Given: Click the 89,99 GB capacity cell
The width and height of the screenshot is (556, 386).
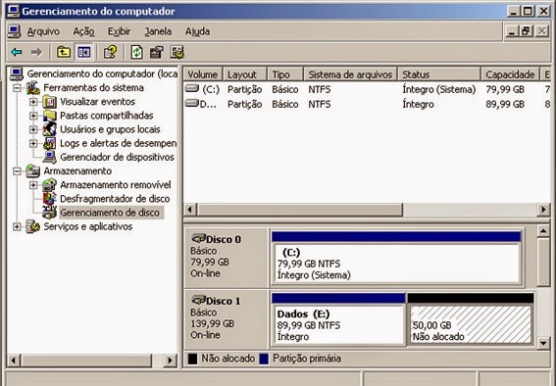Looking at the screenshot, I should coord(505,104).
